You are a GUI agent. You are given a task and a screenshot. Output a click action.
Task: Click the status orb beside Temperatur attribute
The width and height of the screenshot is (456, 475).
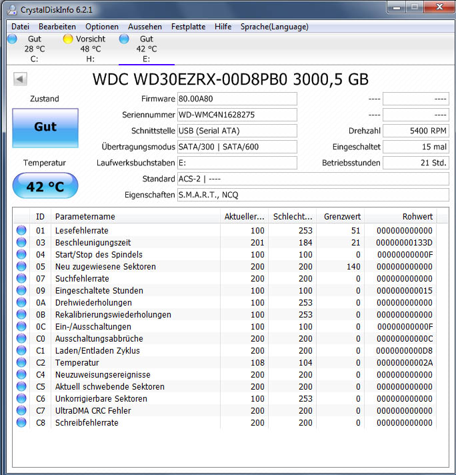[21, 362]
